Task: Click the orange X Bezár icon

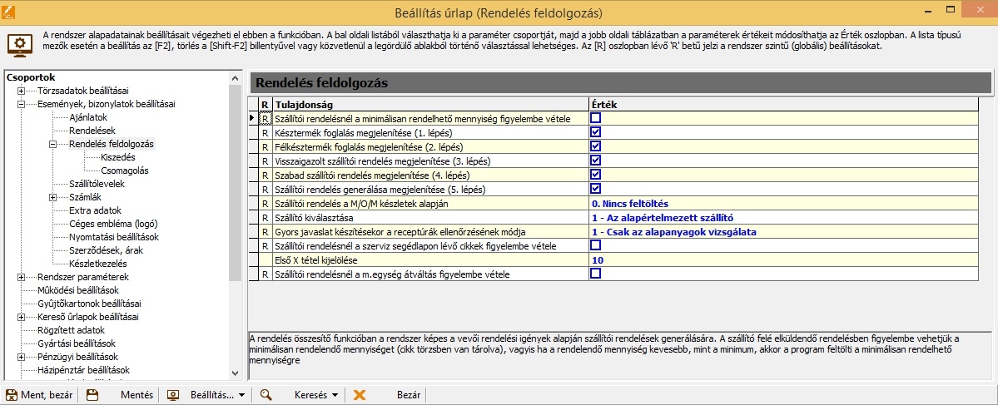Action: [360, 395]
